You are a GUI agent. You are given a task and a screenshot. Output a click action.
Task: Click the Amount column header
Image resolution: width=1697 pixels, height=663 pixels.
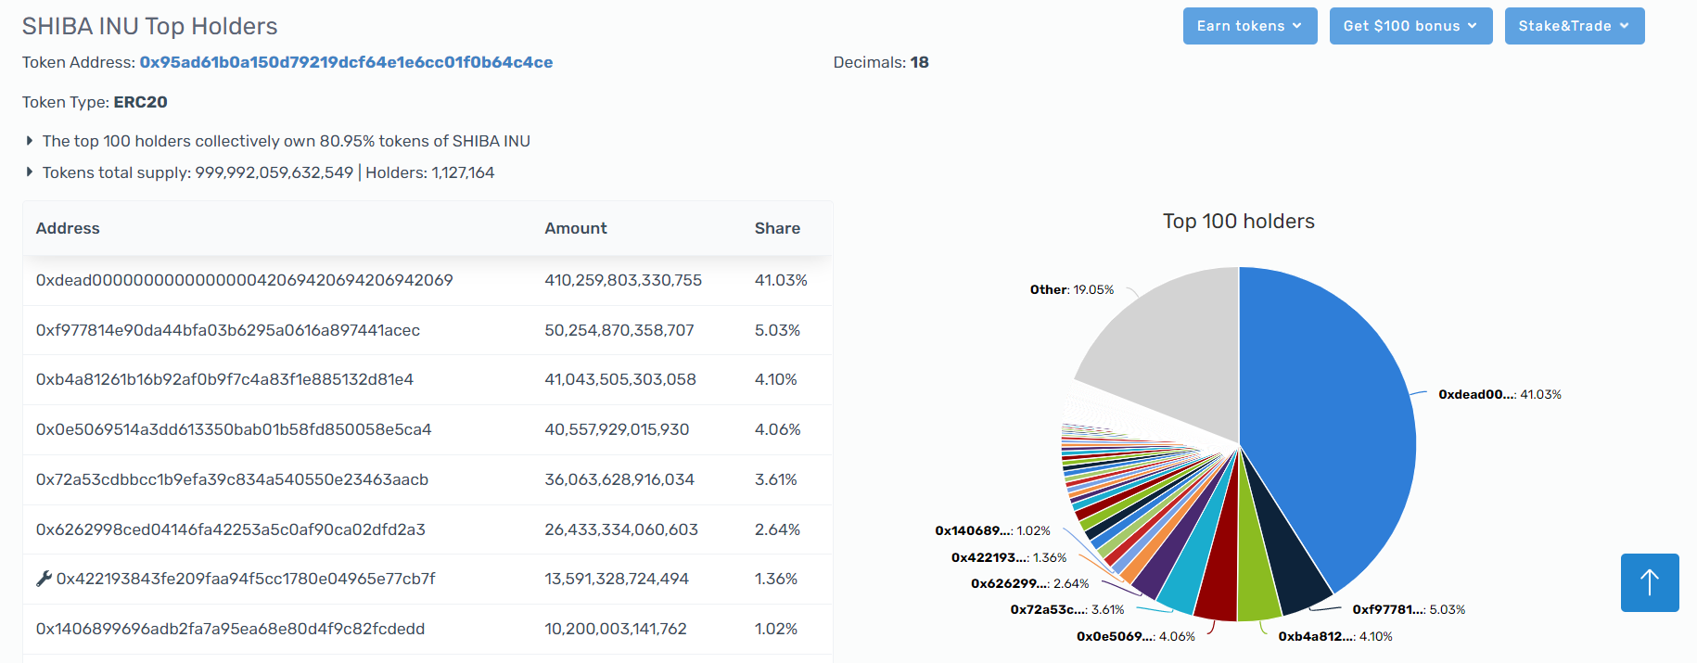pos(576,228)
